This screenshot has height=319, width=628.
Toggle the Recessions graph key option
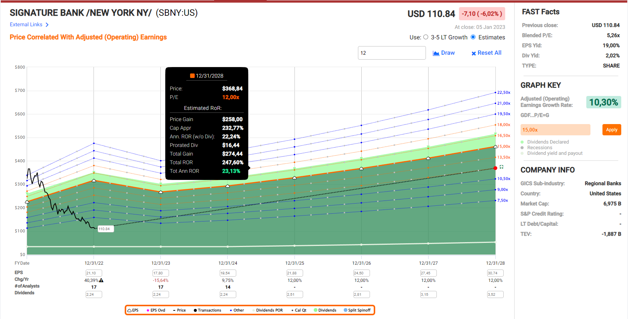522,148
